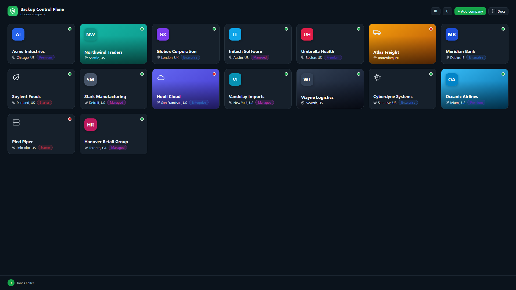Click the location pin beside Toronto, CA
Screen dimensions: 516x290
(x=86, y=148)
